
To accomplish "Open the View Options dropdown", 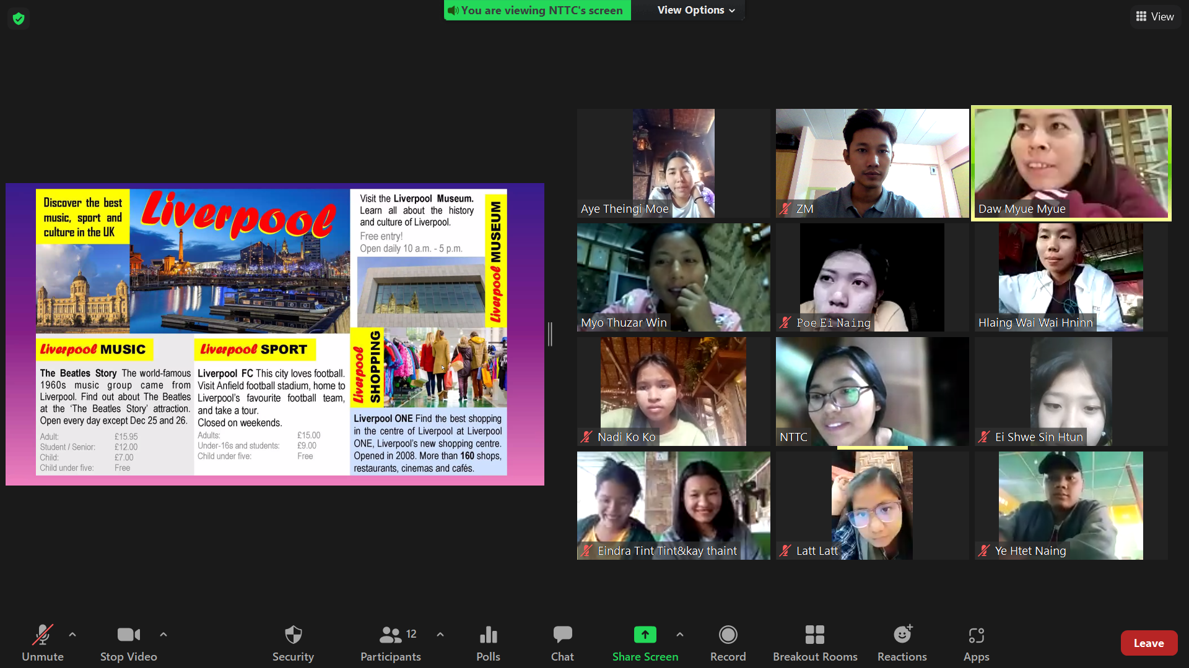I will point(695,10).
